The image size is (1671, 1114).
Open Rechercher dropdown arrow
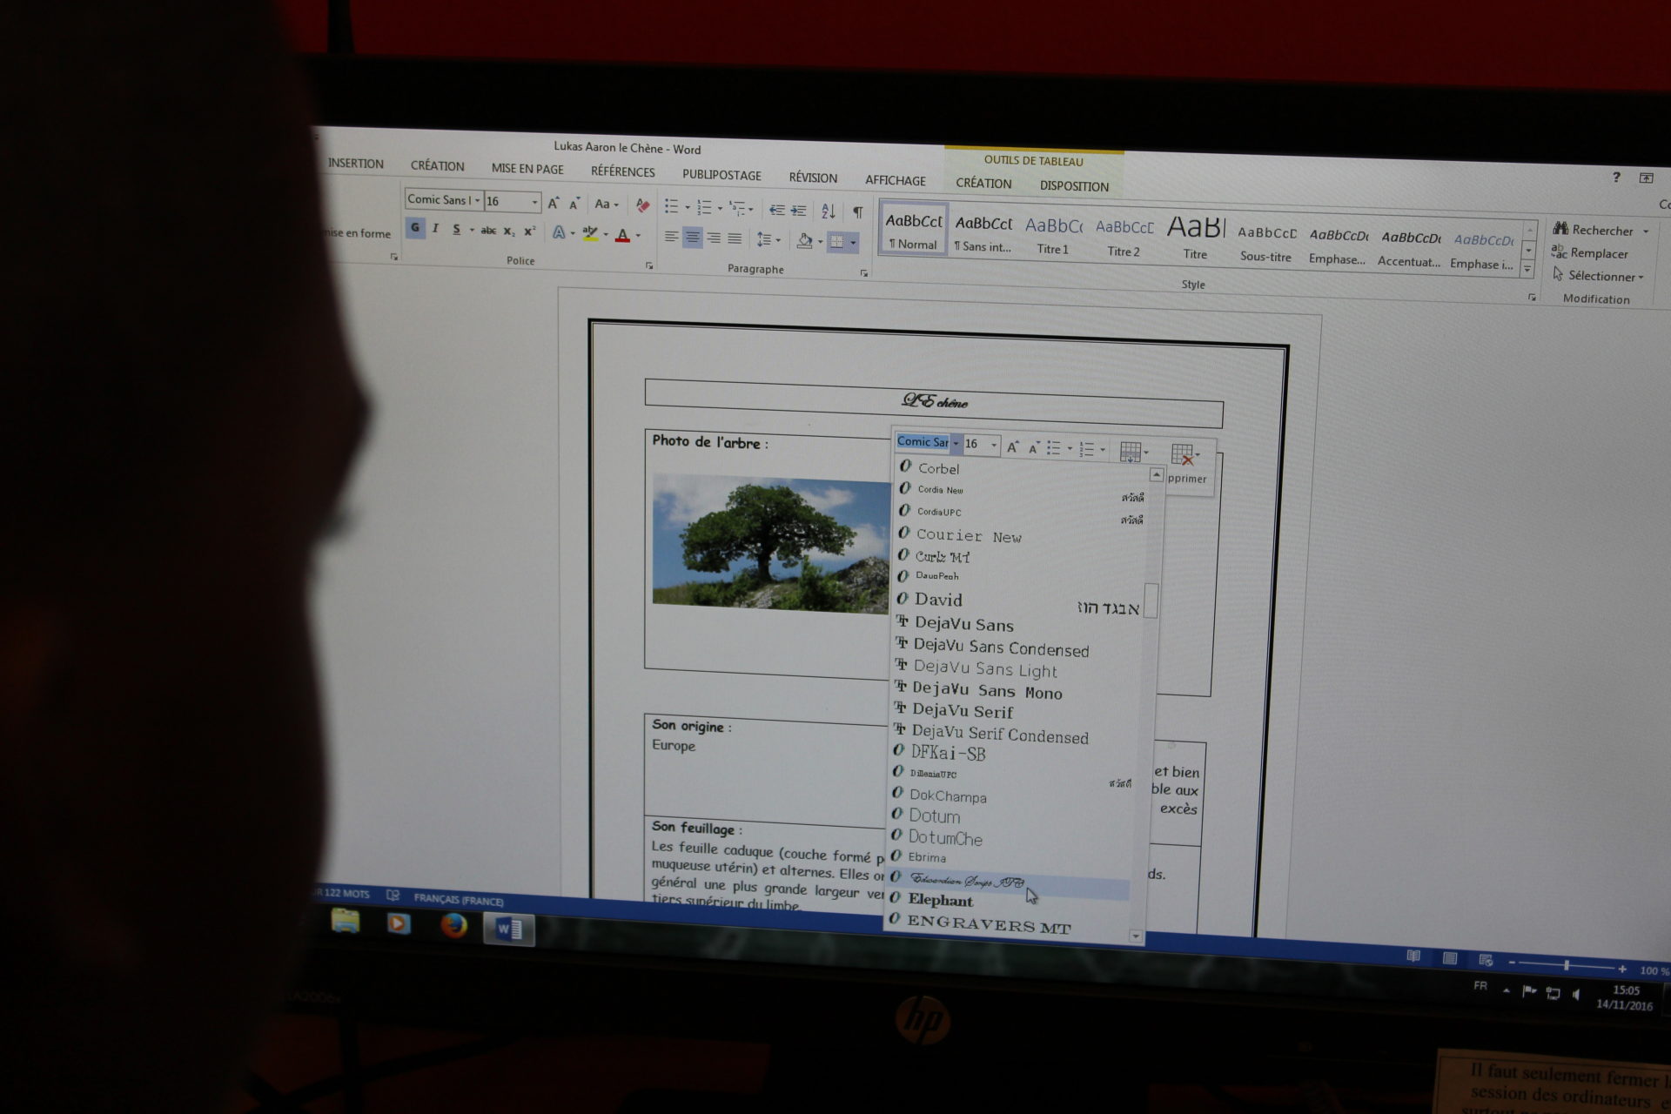click(x=1646, y=232)
